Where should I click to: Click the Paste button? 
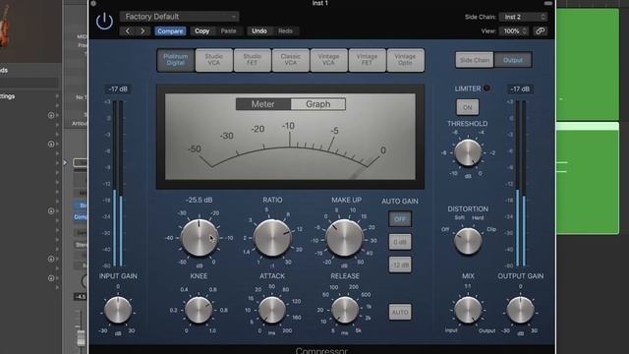tap(228, 30)
